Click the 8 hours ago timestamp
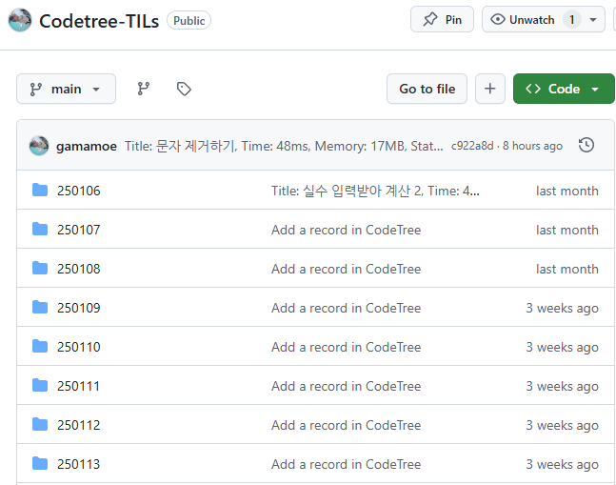This screenshot has height=485, width=616. pos(532,146)
